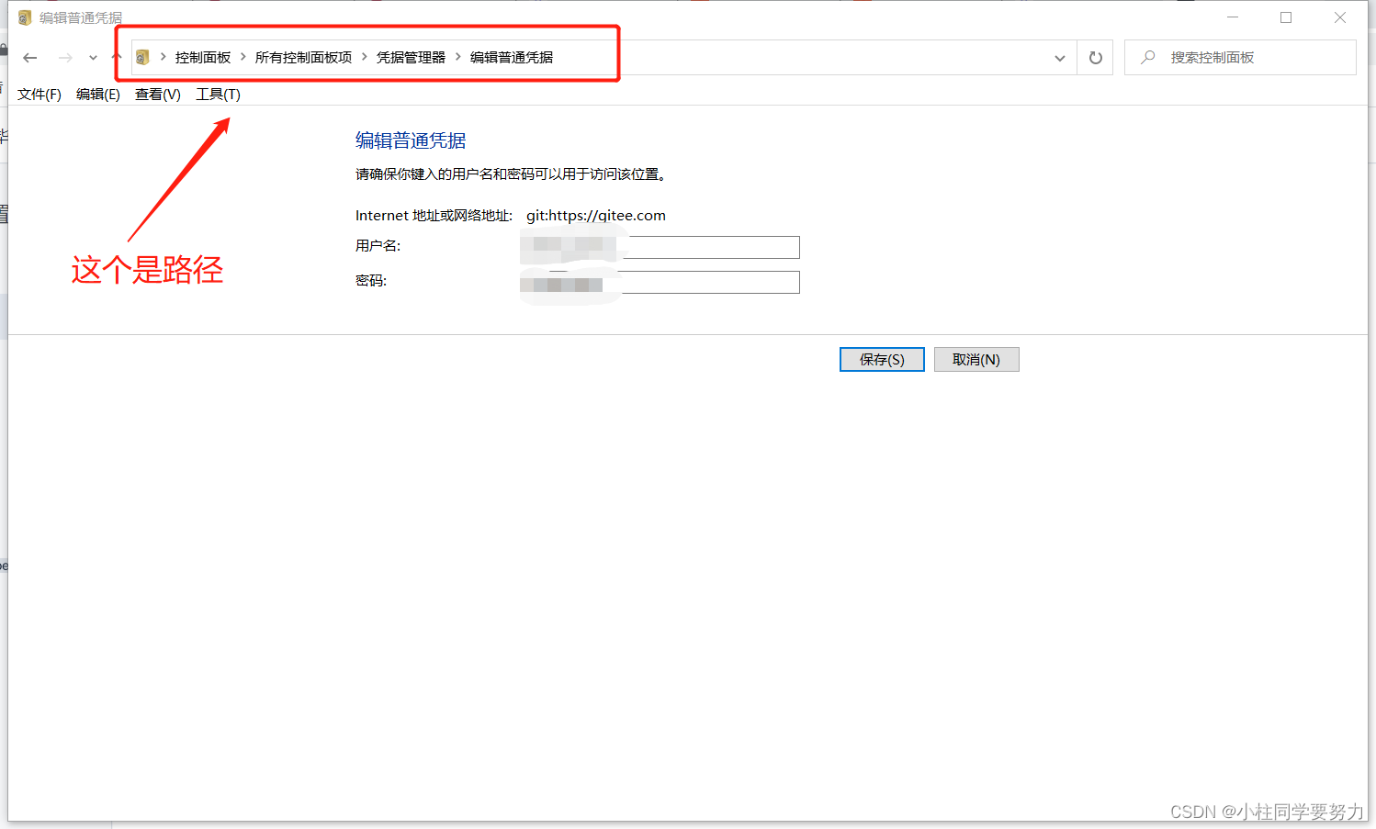1376x829 pixels.
Task: Expand chevron before 控制面板 breadcrumb
Action: (164, 57)
